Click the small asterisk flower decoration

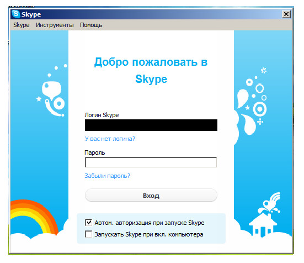click(x=264, y=70)
